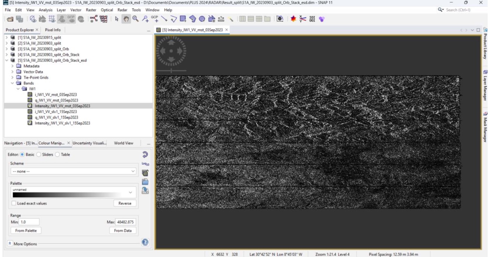This screenshot has height=257, width=490.
Task: Select the arrow selection tool
Action: click(117, 19)
